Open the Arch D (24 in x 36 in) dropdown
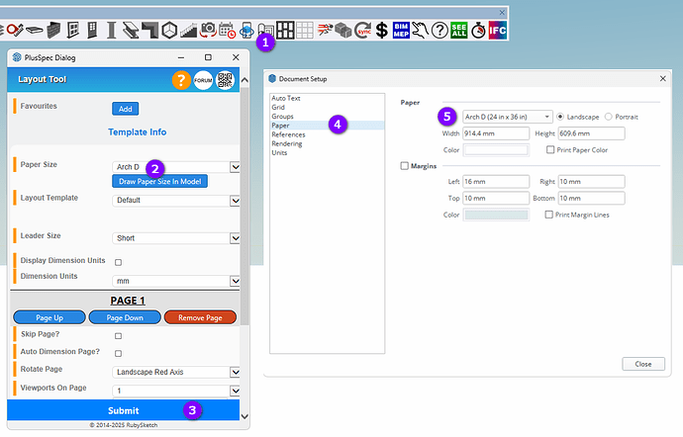683x437 pixels. coord(507,117)
